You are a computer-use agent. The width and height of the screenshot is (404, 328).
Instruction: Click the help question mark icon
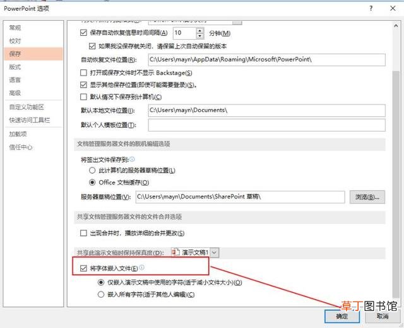(x=371, y=8)
